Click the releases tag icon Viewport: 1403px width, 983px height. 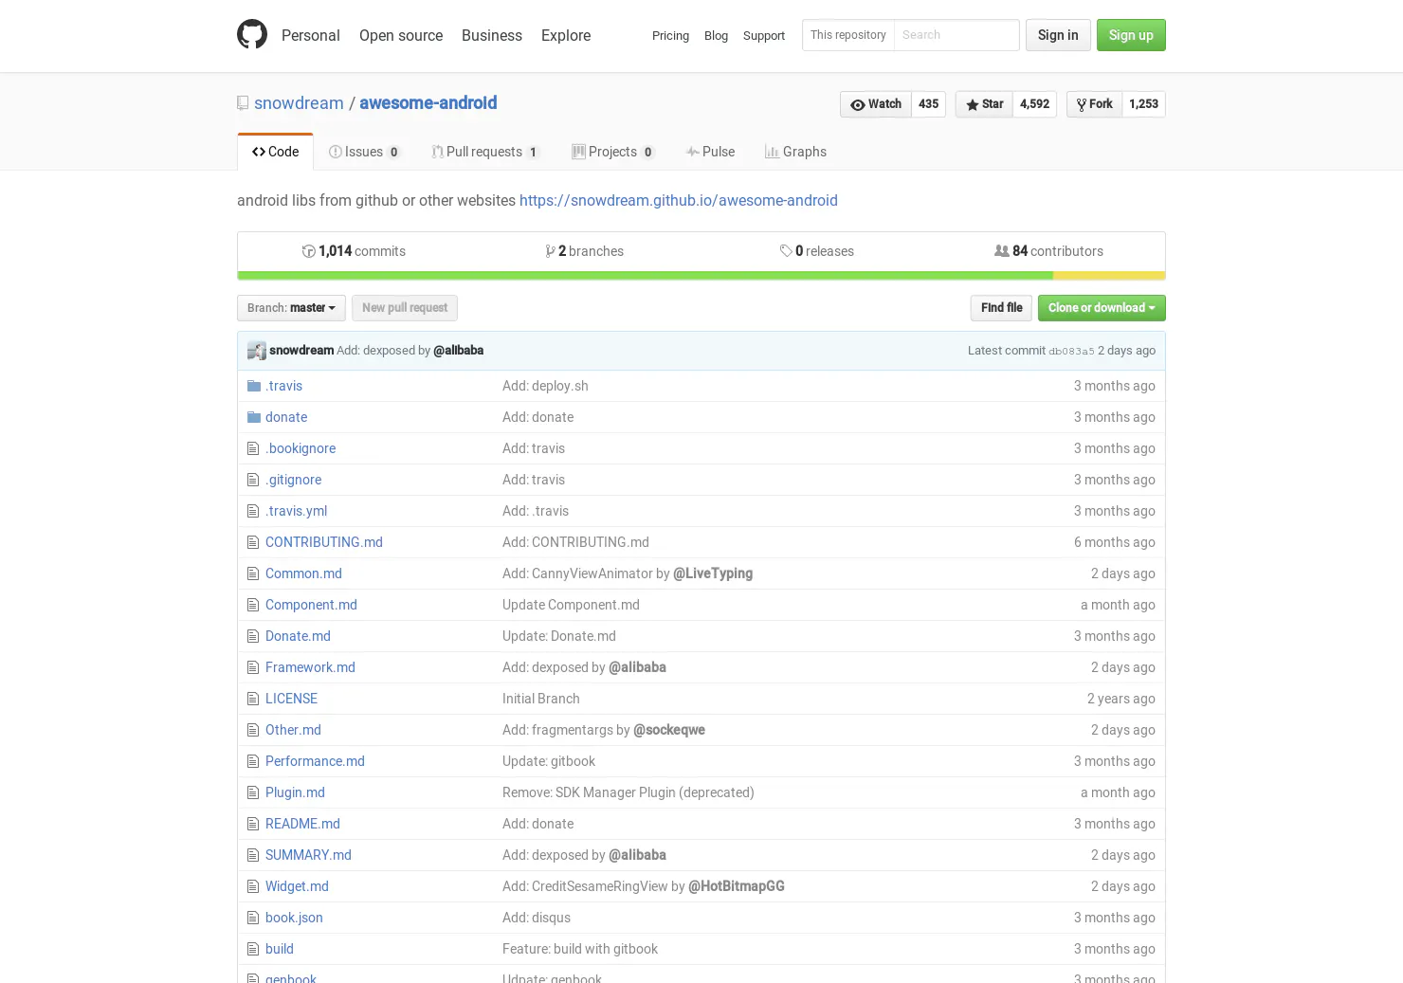click(x=786, y=251)
